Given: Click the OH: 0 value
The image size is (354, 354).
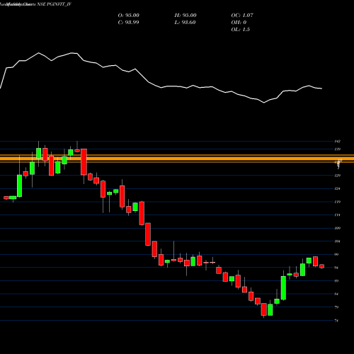Looking at the screenshot, I should coord(239,23).
